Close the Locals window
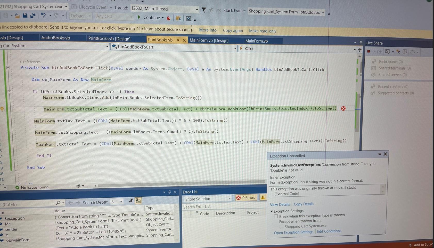Image resolution: width=434 pixels, height=248 pixels. tap(175, 192)
